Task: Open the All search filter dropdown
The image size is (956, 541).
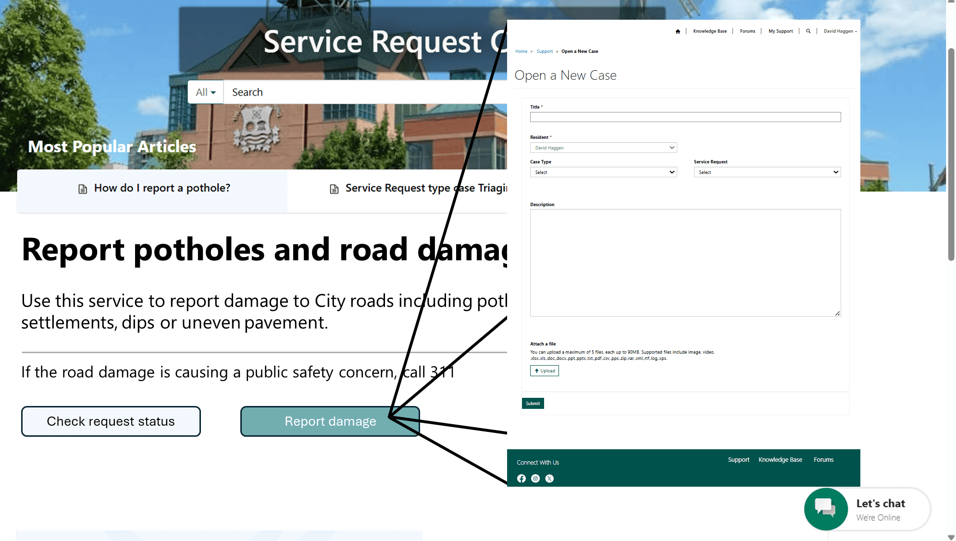Action: (206, 92)
